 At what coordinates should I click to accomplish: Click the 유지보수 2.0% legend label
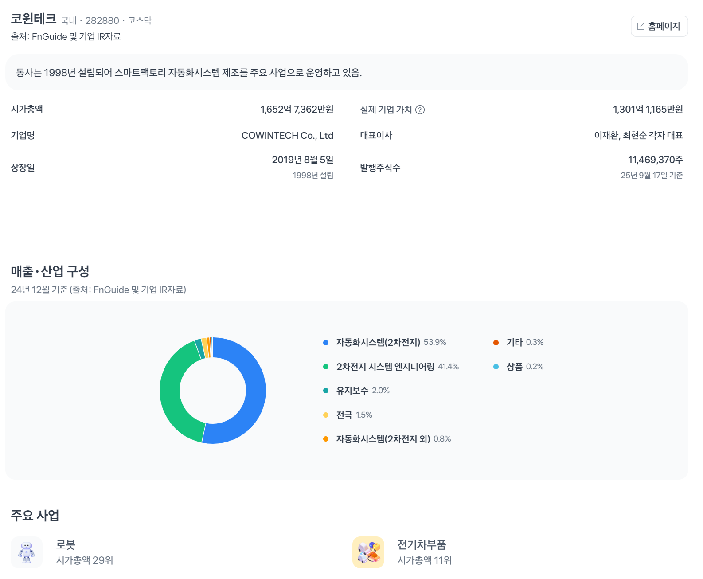(363, 391)
